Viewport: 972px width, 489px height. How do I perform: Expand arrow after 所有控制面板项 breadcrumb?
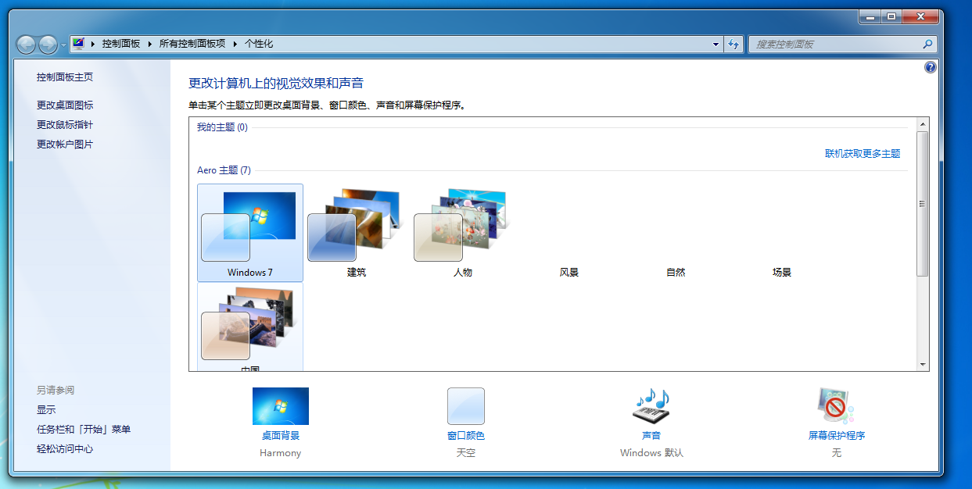pos(235,45)
